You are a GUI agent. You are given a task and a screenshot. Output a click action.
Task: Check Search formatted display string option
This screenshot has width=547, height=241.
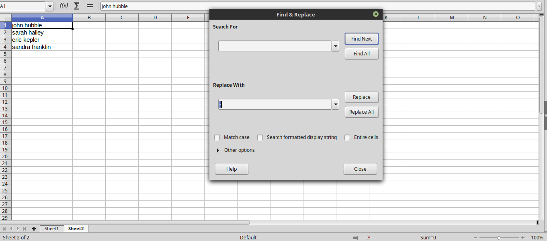tap(260, 137)
